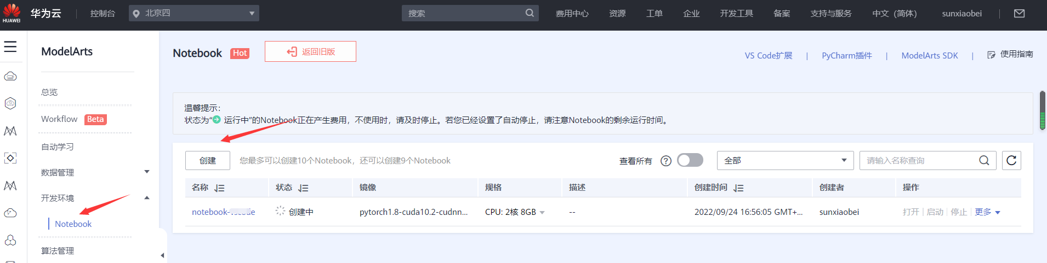Screen dimensions: 1047x263
Task: Click the 创建 button
Action: [x=208, y=160]
